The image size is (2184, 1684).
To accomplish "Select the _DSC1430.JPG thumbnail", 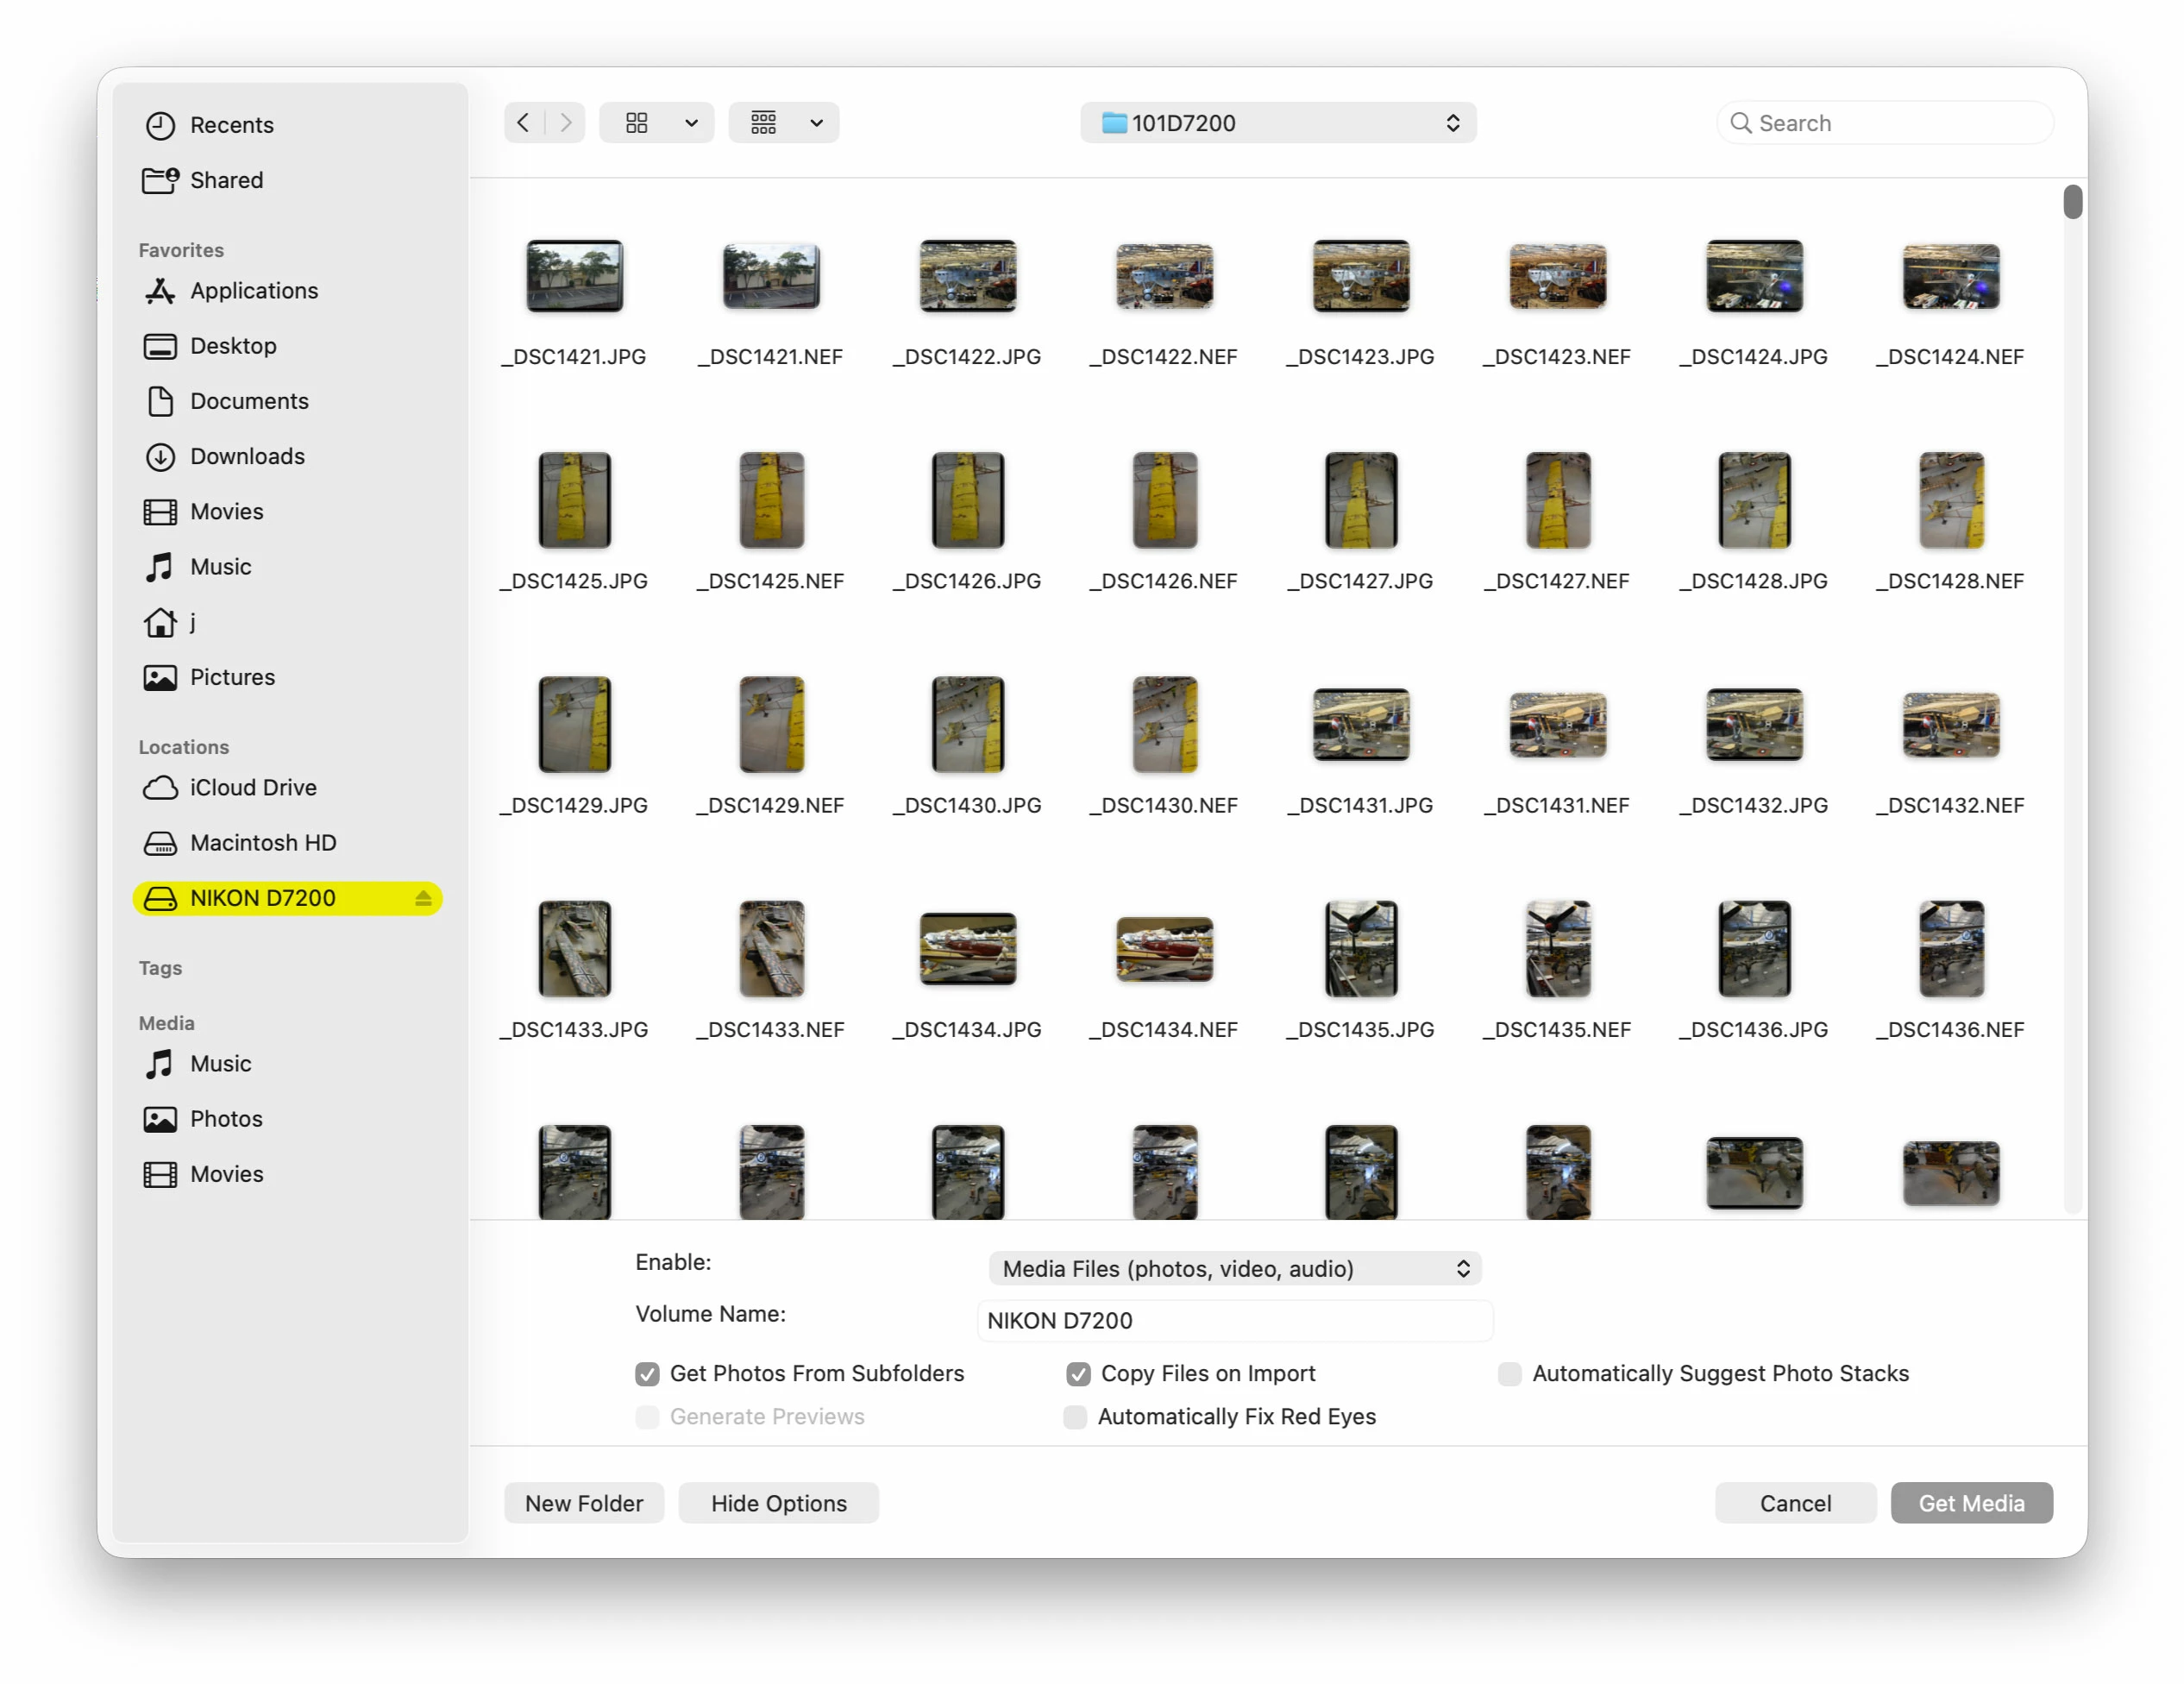I will click(968, 725).
